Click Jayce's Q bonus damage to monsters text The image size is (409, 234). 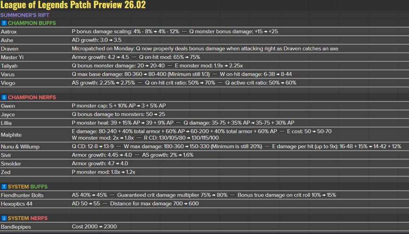[x=119, y=114]
